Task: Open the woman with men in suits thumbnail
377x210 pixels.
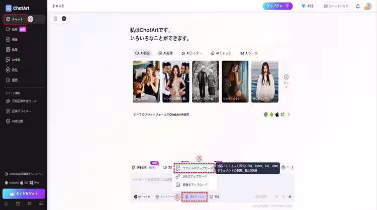Action: pyautogui.click(x=176, y=81)
